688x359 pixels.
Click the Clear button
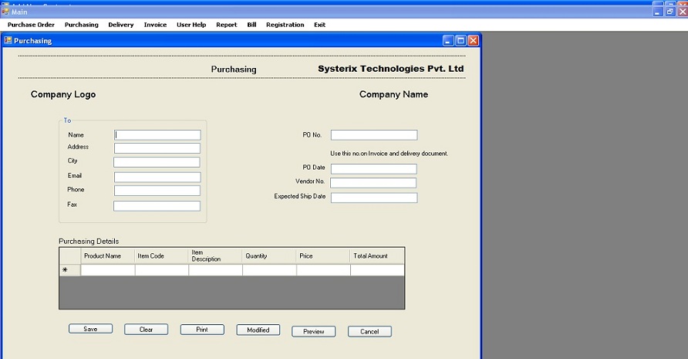[146, 329]
